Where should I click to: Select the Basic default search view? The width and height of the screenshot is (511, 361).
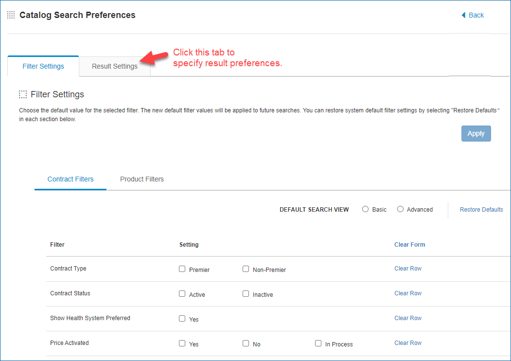click(x=366, y=209)
